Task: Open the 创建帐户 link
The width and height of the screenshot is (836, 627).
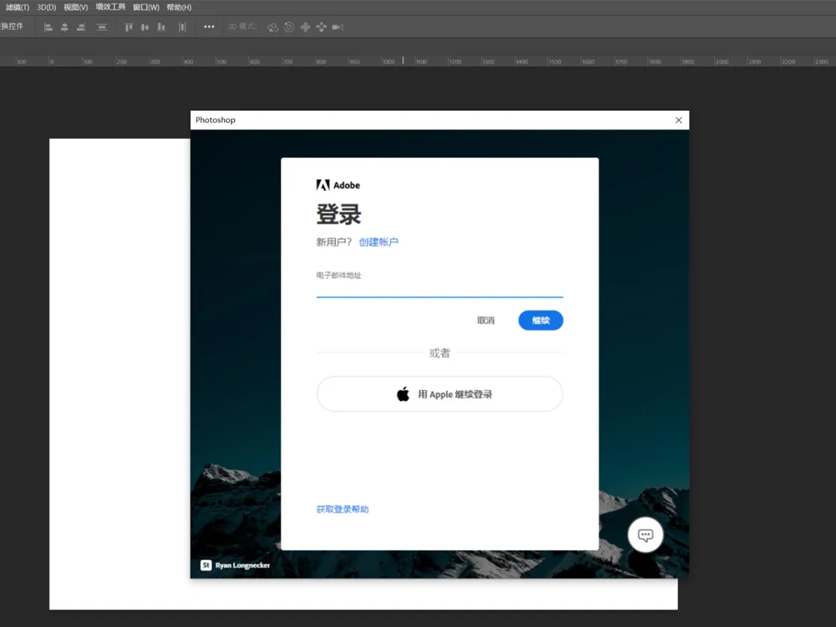Action: click(379, 241)
